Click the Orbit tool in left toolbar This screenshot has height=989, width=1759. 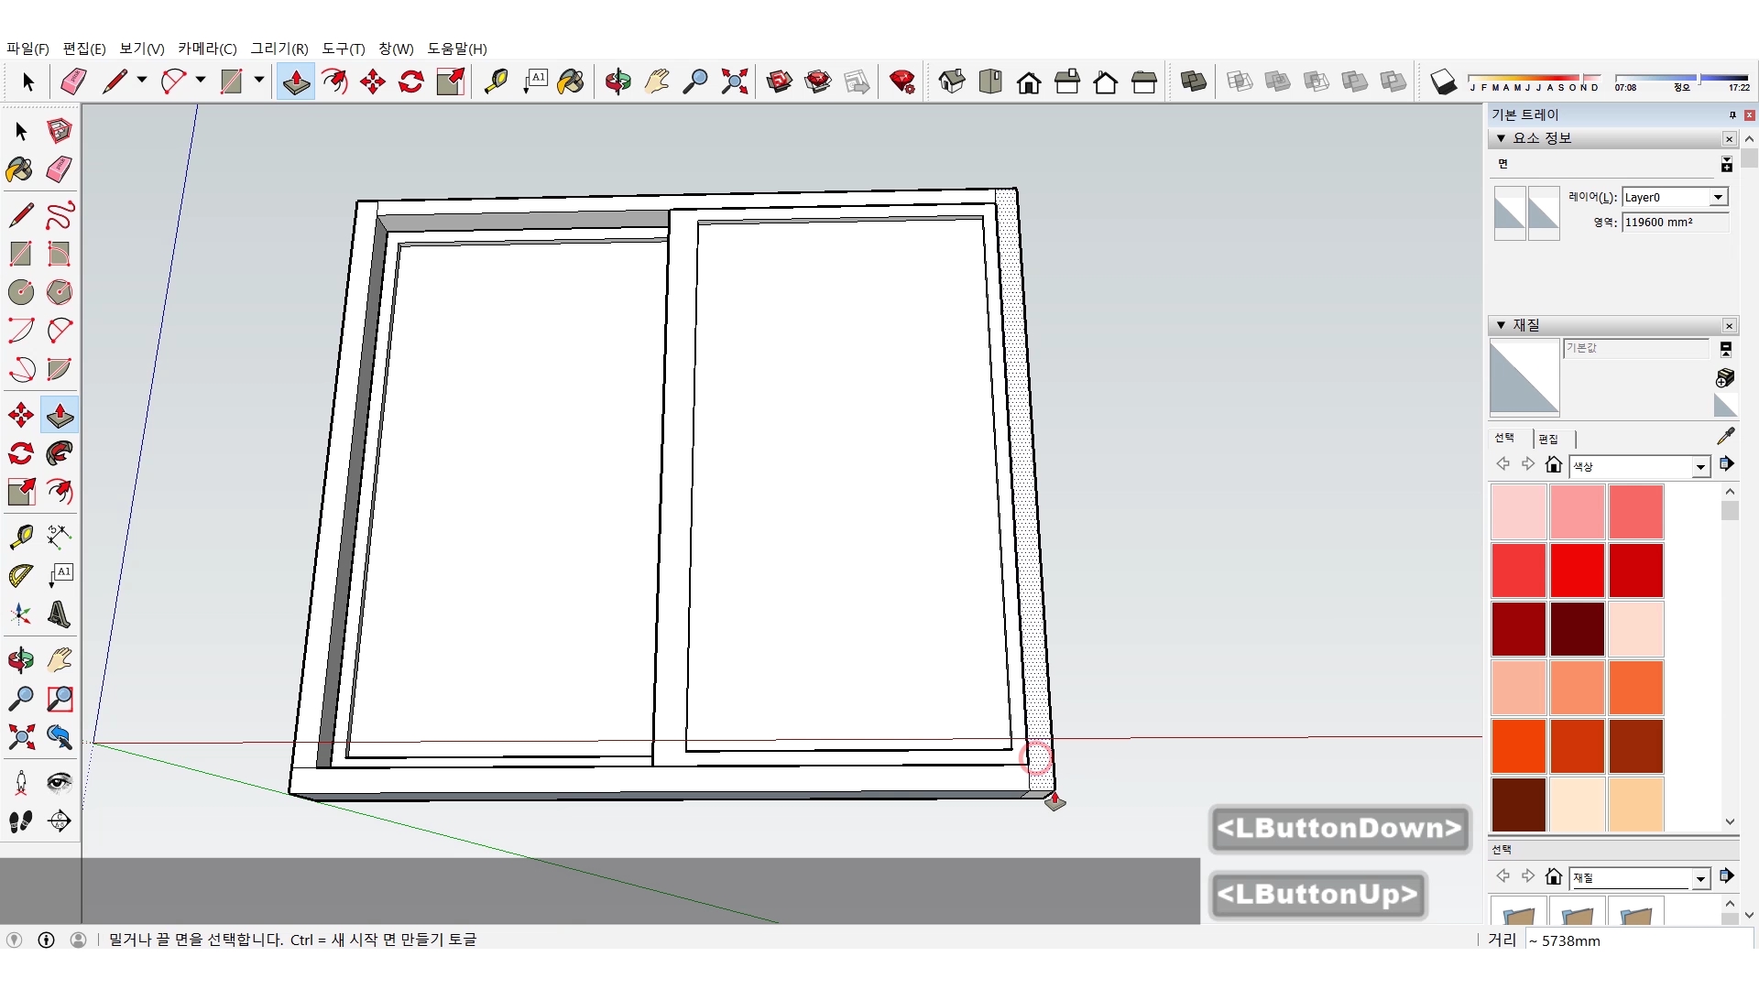(21, 659)
